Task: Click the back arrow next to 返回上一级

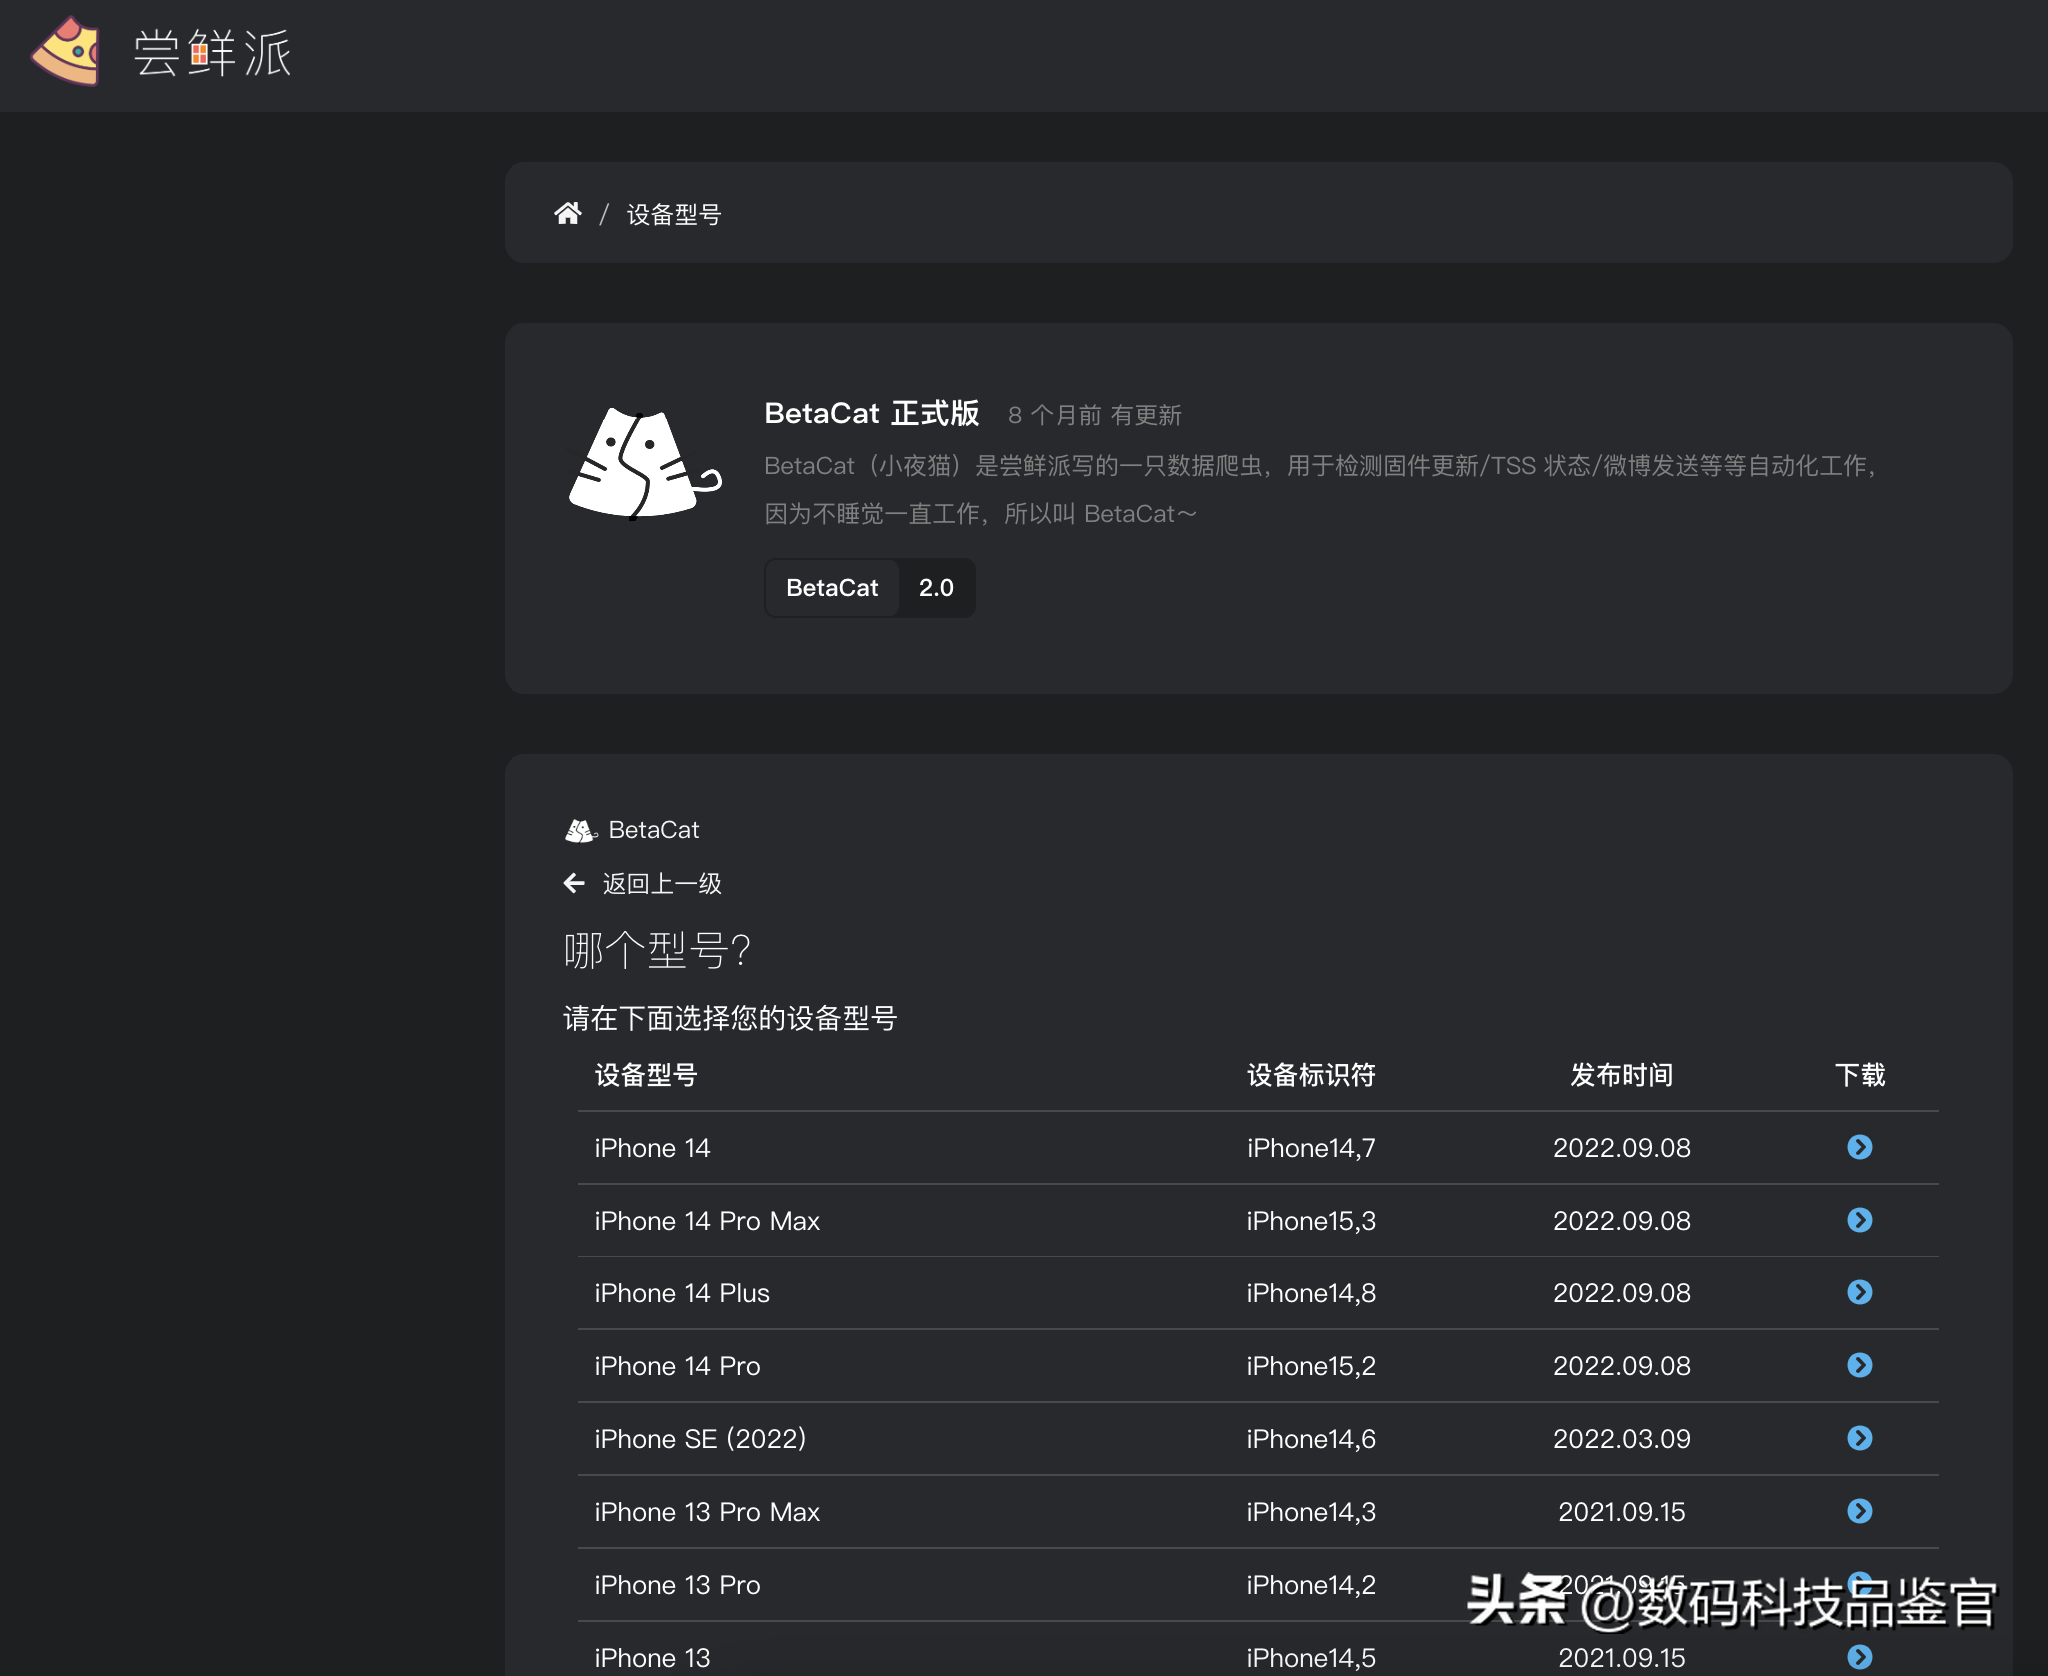Action: point(574,883)
